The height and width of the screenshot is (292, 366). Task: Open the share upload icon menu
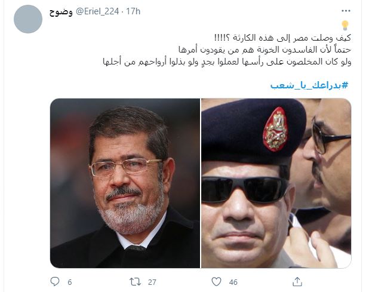pyautogui.click(x=297, y=281)
